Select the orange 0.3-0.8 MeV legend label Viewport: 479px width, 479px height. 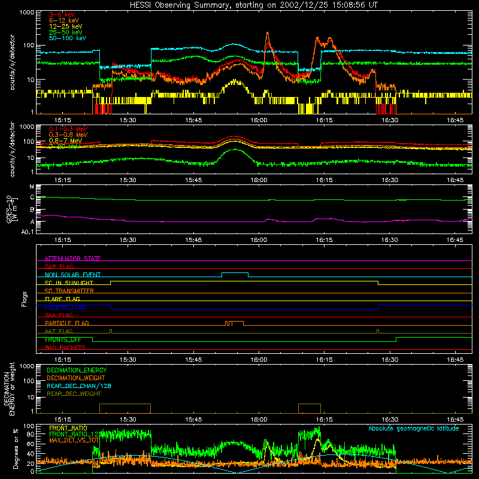point(68,135)
